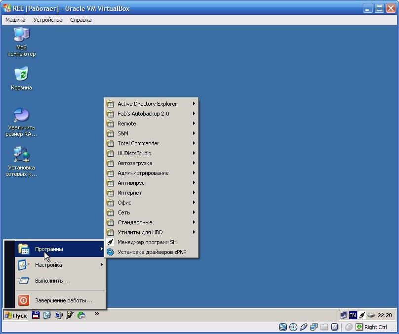Expand the Total Commander submenu arrow

point(194,143)
